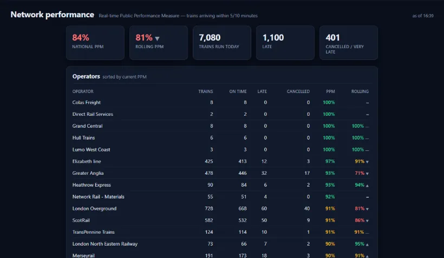Select the Elizabeth line operator row
The image size is (444, 258).
tap(222, 161)
